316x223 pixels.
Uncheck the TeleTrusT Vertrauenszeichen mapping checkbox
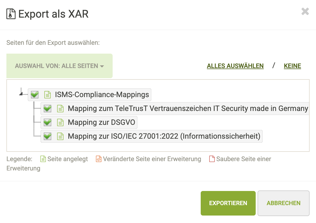coord(48,109)
